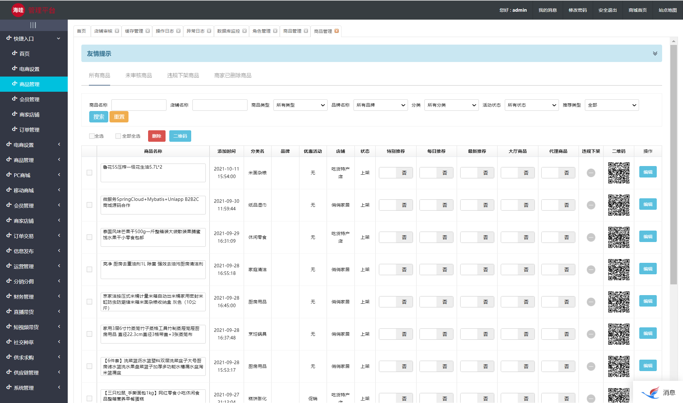Open the 商品类型 dropdown

point(300,105)
